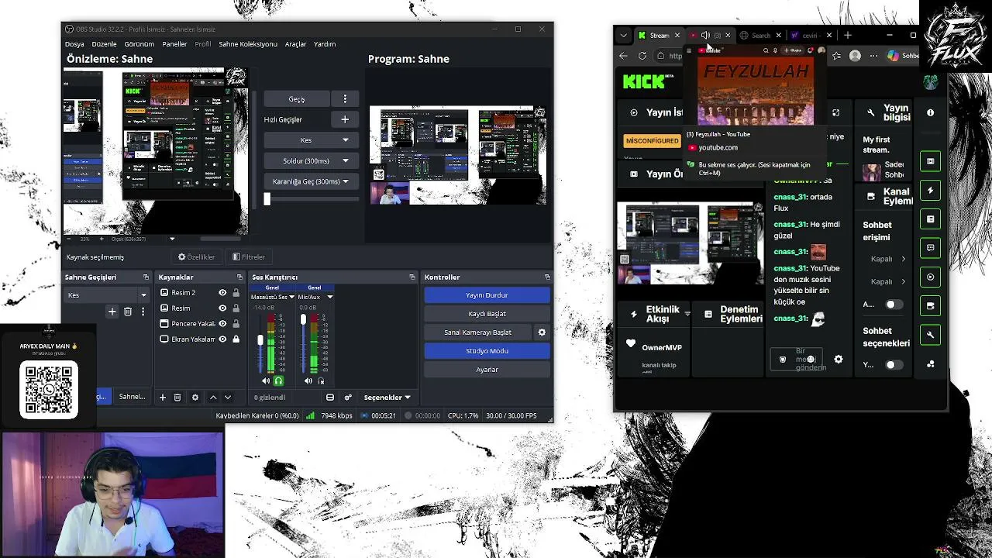Click the Yayını Durdur button
Image resolution: width=992 pixels, height=558 pixels.
point(487,295)
